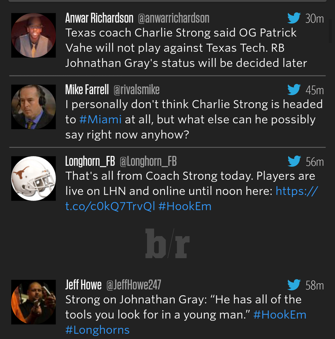Tap Jeff Howe's profile picture
335x339 pixels.
click(33, 302)
